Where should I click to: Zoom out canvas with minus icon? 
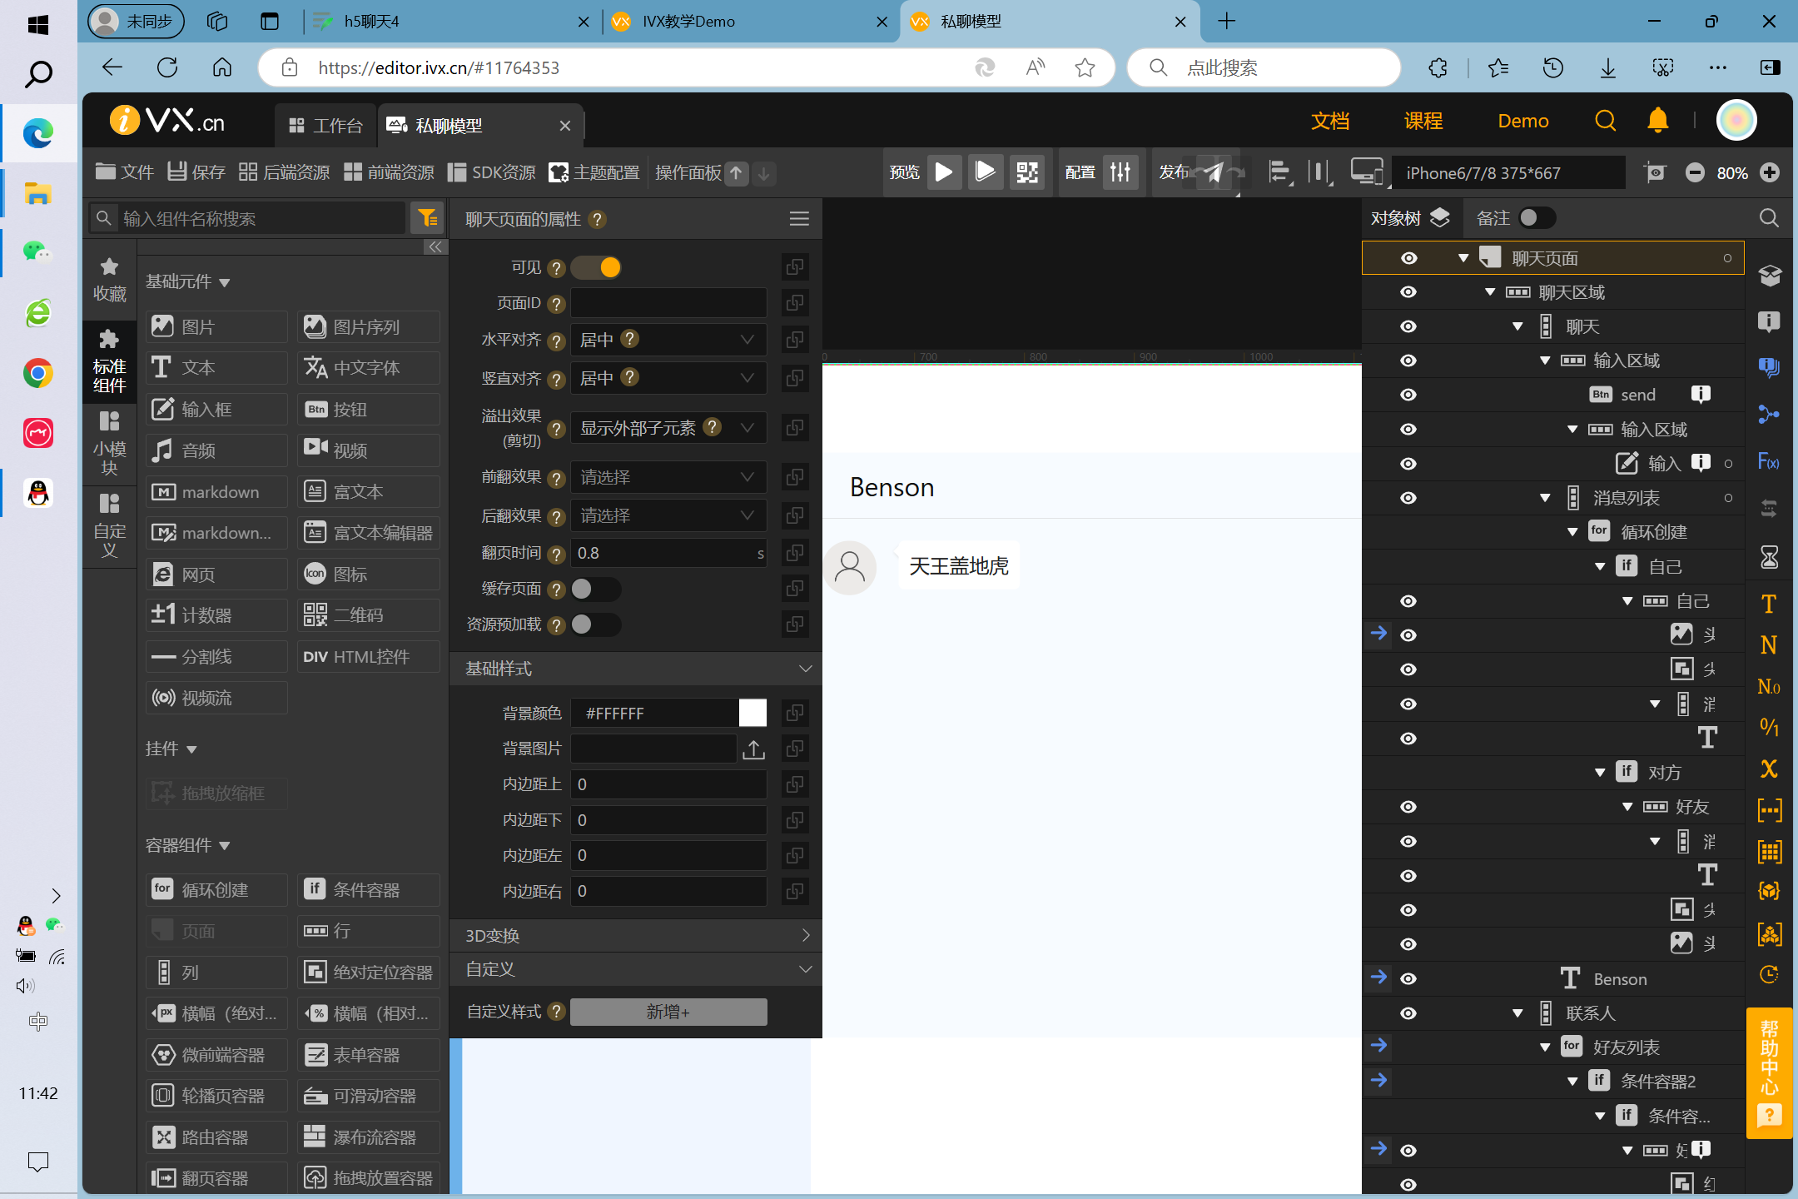1695,172
